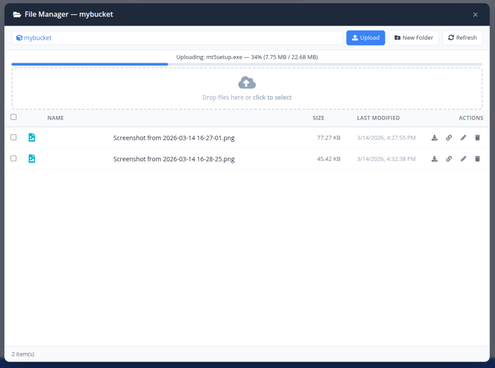Delete Screenshot from 2026-03-14 16-27-01.png

pos(478,137)
